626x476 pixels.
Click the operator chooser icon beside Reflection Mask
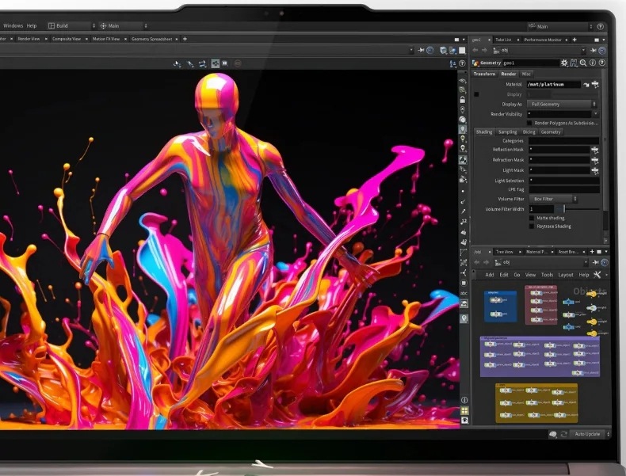(594, 150)
